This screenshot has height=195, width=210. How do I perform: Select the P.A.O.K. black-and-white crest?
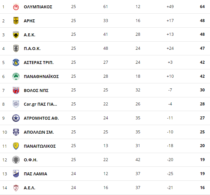(16, 48)
